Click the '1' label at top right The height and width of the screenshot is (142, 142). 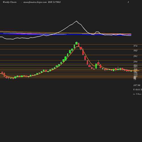[128, 2]
